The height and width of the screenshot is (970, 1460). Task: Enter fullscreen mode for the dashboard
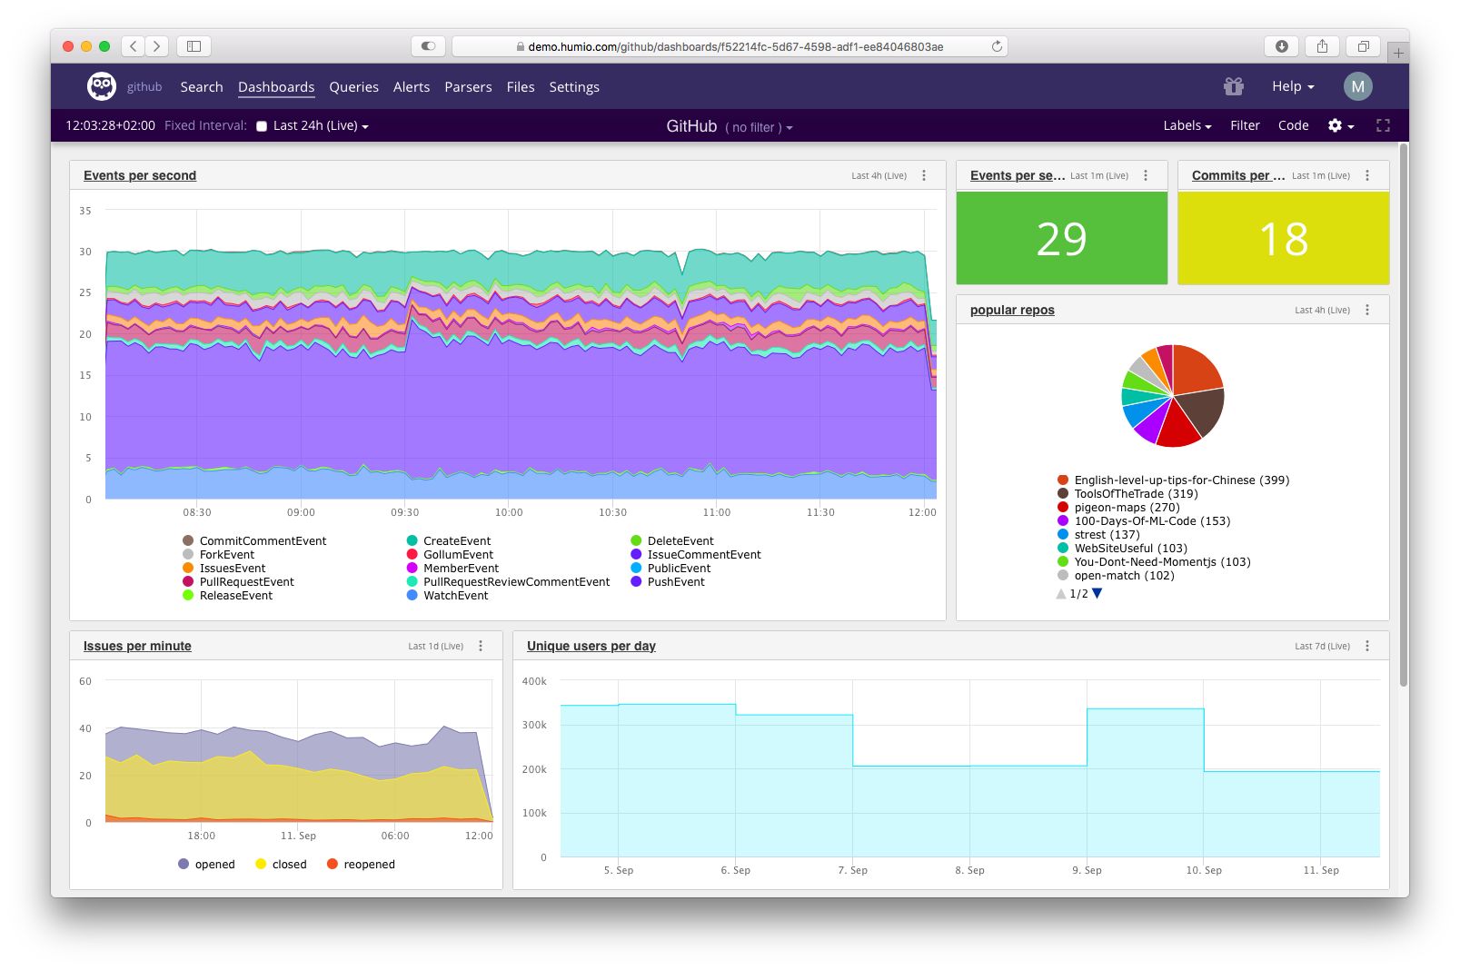(x=1383, y=125)
